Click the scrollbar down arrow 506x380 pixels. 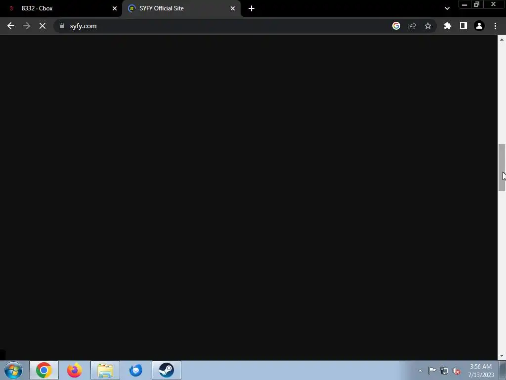(x=502, y=356)
